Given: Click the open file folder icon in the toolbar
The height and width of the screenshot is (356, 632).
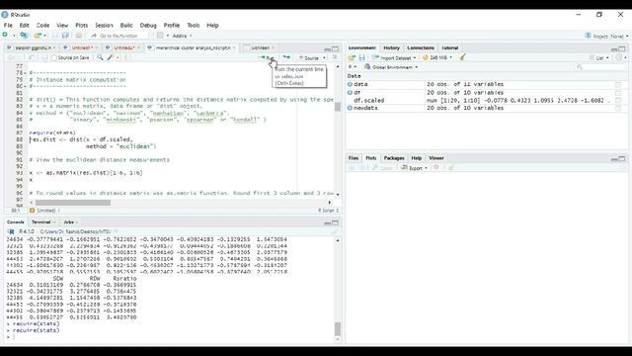Looking at the screenshot, I should pos(38,36).
